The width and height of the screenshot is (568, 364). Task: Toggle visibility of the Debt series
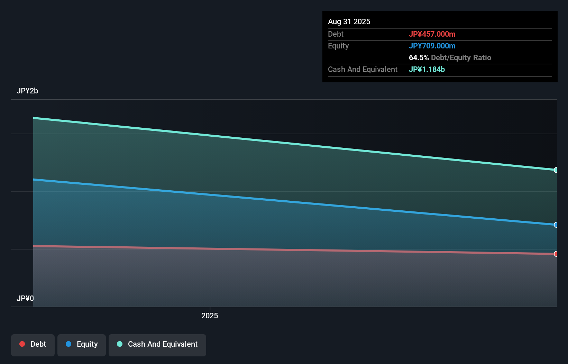33,345
